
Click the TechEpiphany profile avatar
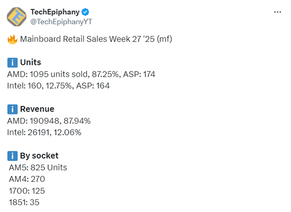click(x=17, y=17)
